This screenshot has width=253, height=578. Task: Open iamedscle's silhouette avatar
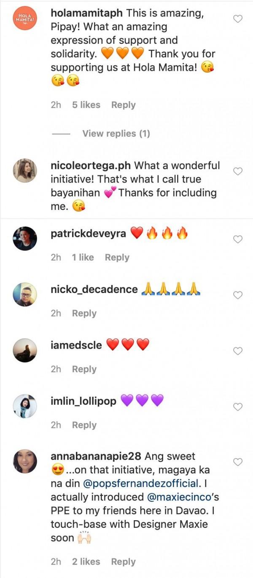[25, 350]
